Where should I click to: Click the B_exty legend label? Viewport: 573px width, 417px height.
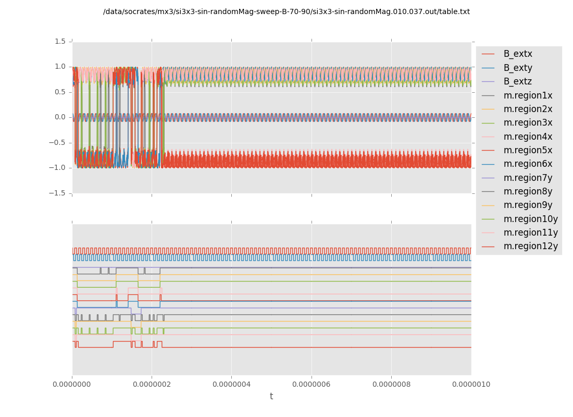[518, 68]
